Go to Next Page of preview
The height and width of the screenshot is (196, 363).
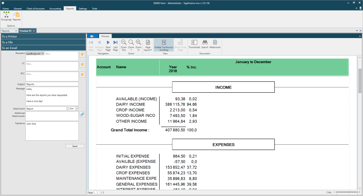tap(108, 45)
